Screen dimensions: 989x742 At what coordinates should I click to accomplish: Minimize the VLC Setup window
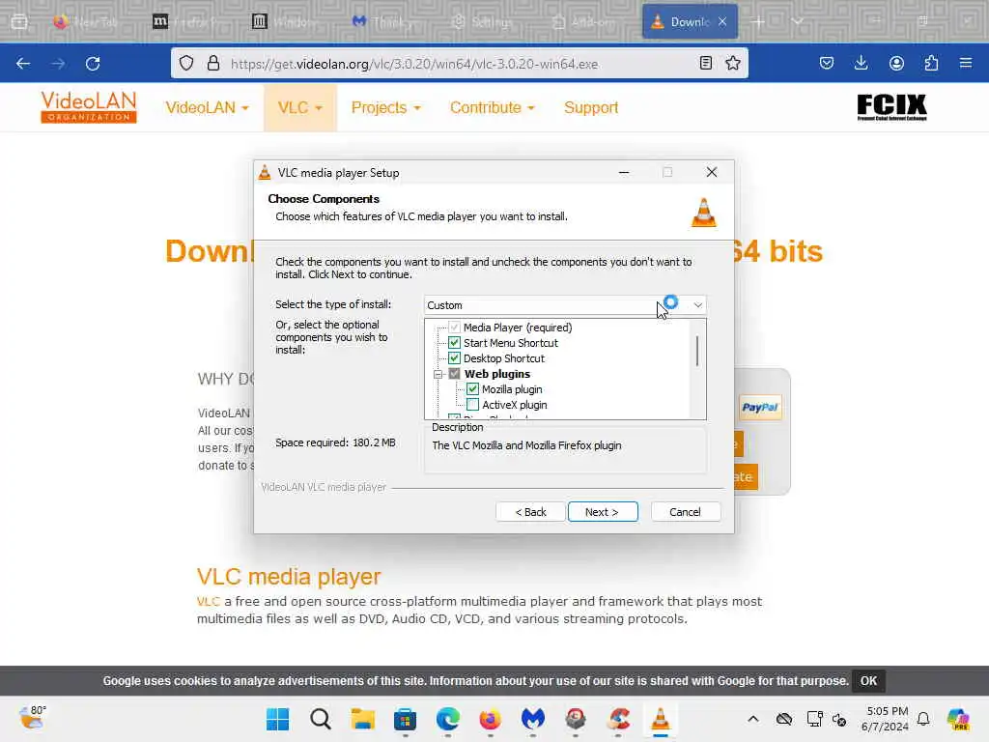pos(624,172)
